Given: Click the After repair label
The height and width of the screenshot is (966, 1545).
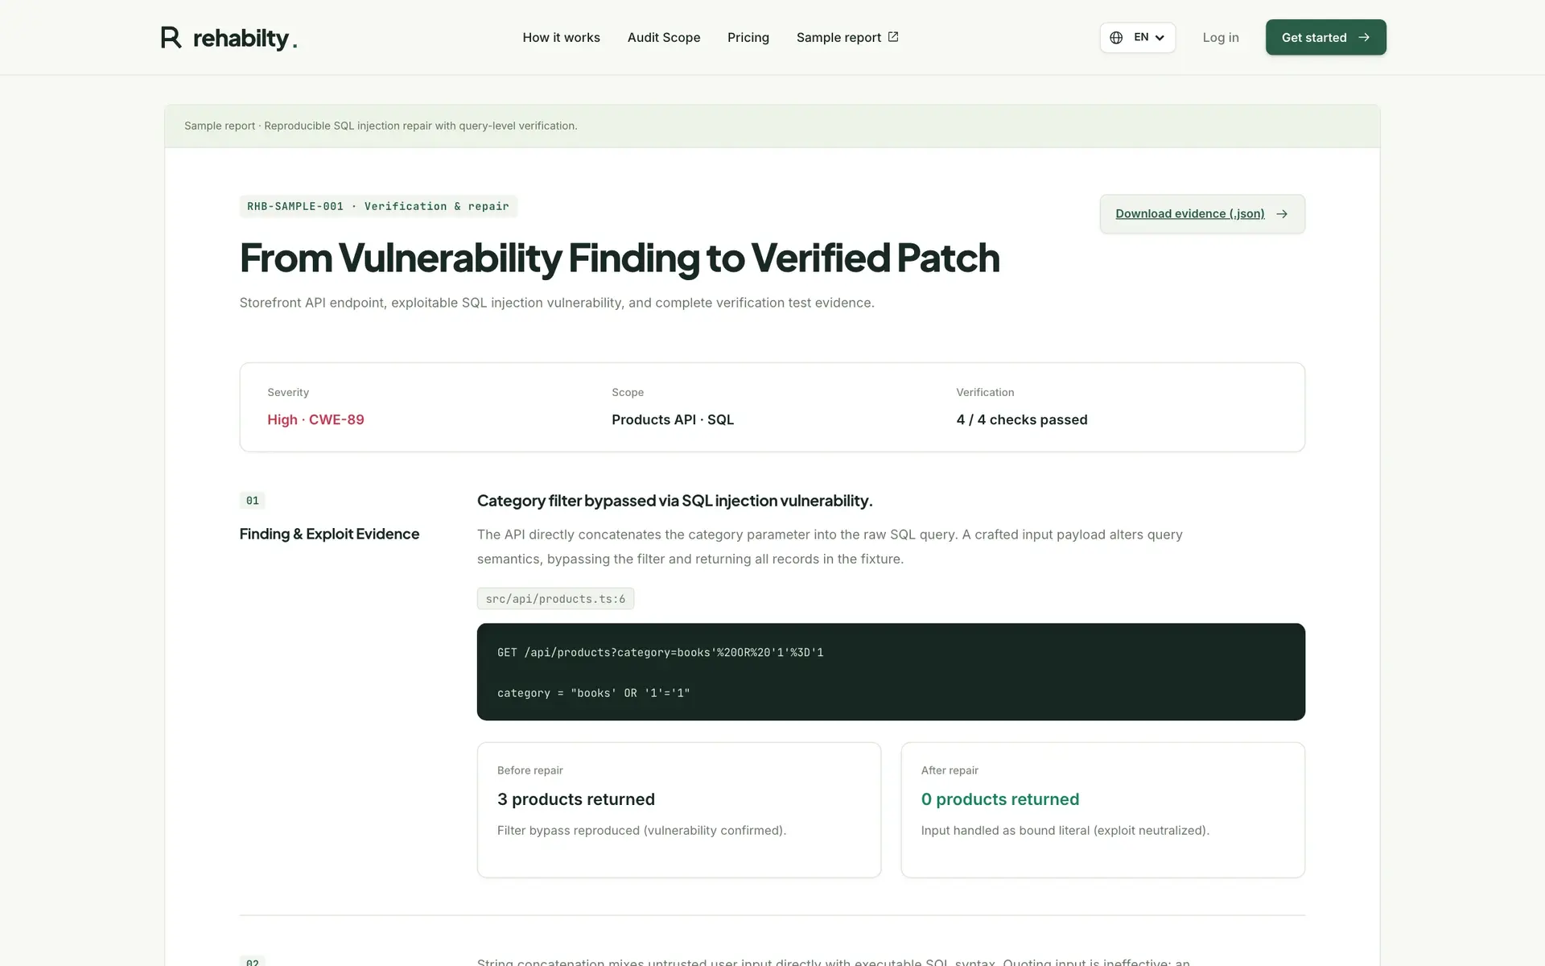Looking at the screenshot, I should tap(950, 770).
